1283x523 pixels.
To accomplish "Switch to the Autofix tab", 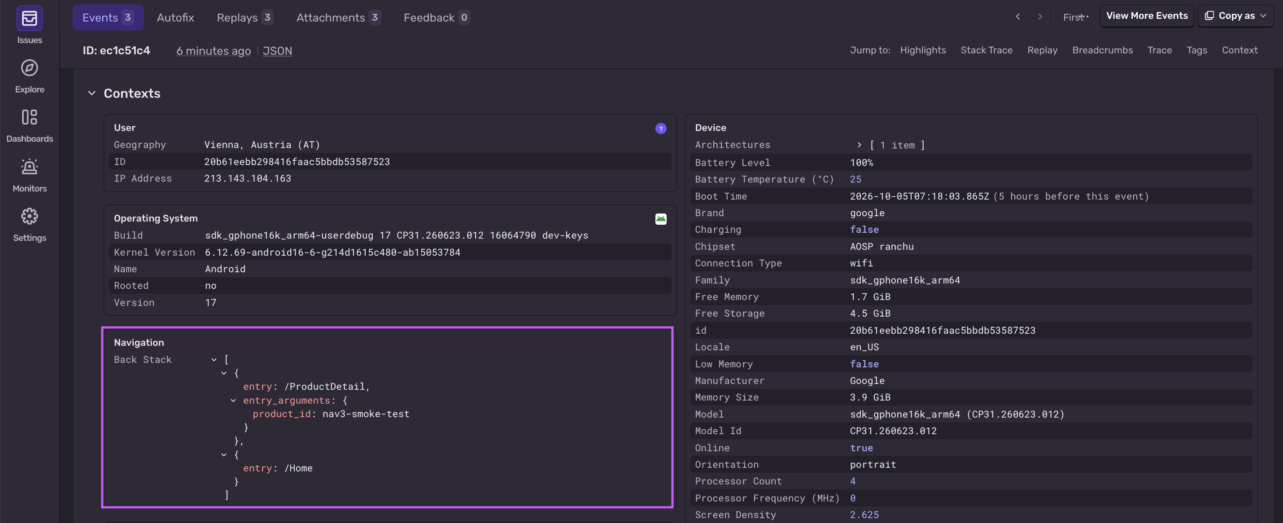I will (x=175, y=17).
